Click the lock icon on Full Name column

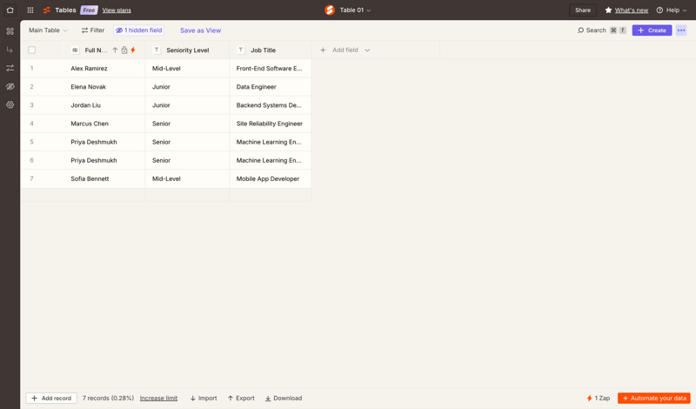124,50
